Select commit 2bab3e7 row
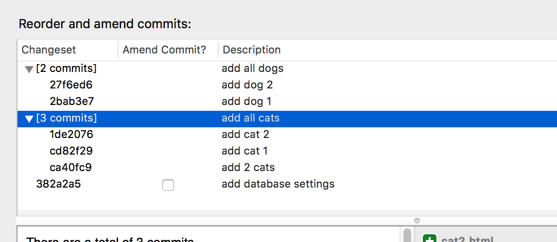 coord(71,102)
